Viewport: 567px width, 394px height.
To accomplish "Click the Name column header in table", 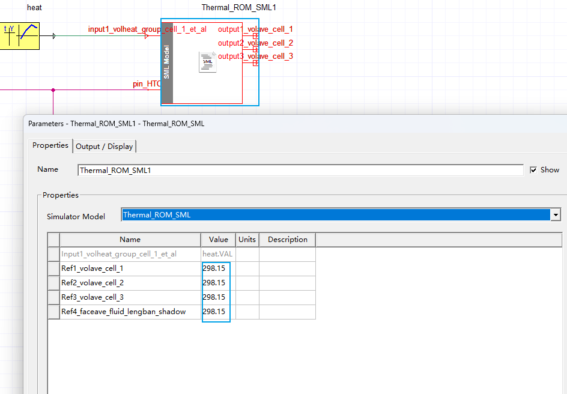I will [x=130, y=240].
